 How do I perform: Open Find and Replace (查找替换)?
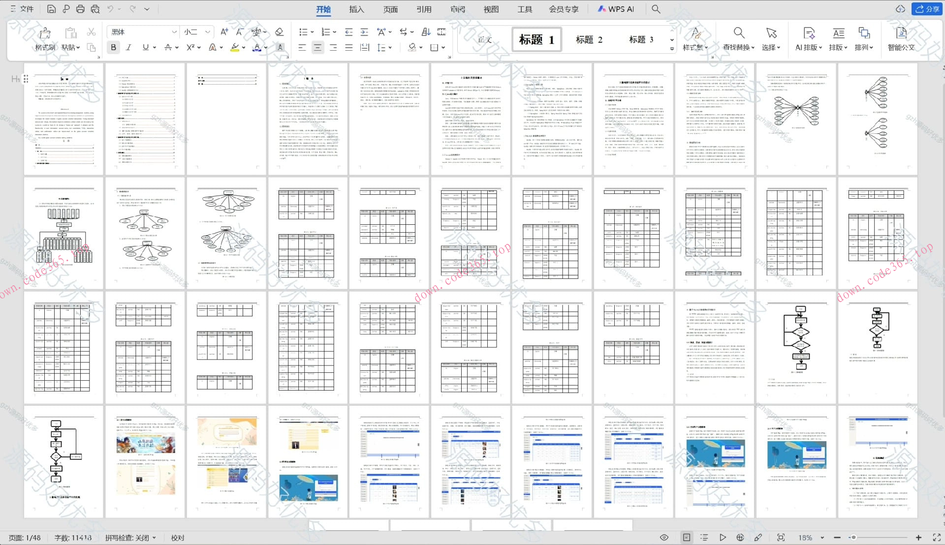738,33
